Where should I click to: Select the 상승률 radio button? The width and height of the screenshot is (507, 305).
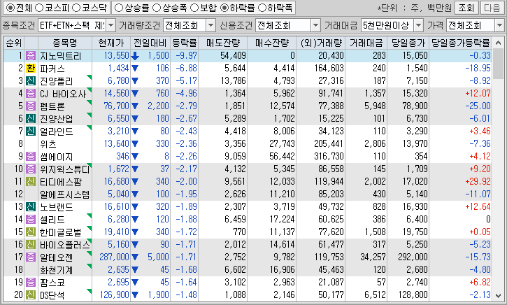(x=119, y=8)
